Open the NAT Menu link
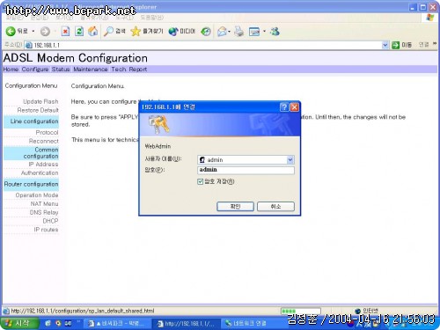The height and width of the screenshot is (330, 440). click(x=44, y=203)
